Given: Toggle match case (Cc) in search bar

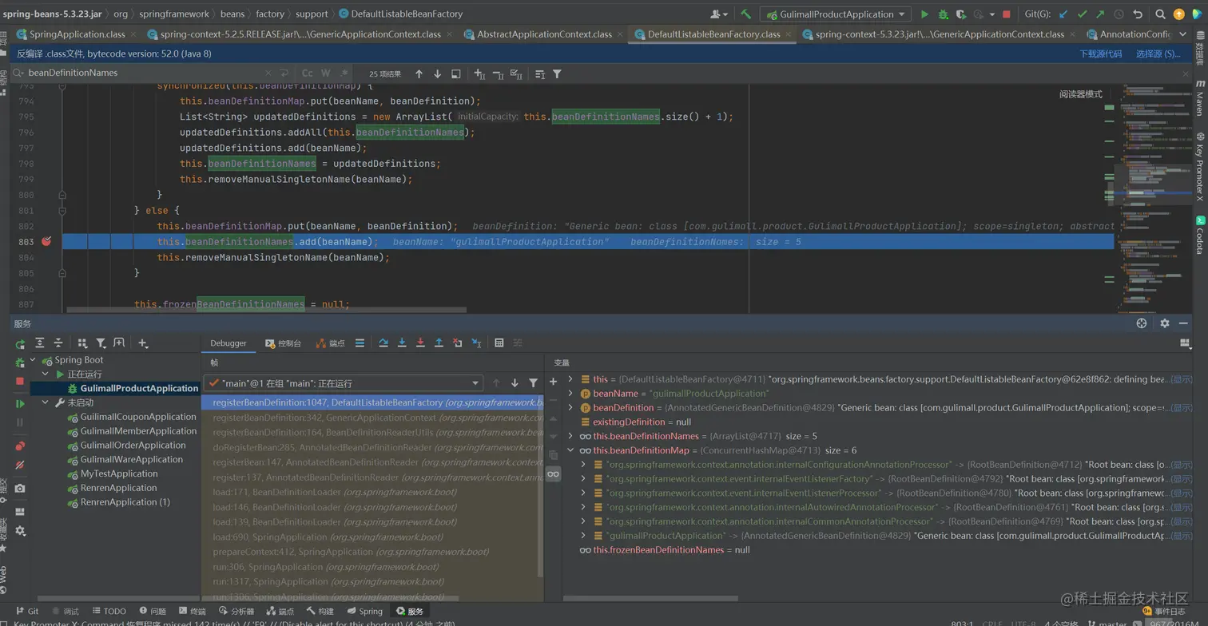Looking at the screenshot, I should click(x=307, y=73).
